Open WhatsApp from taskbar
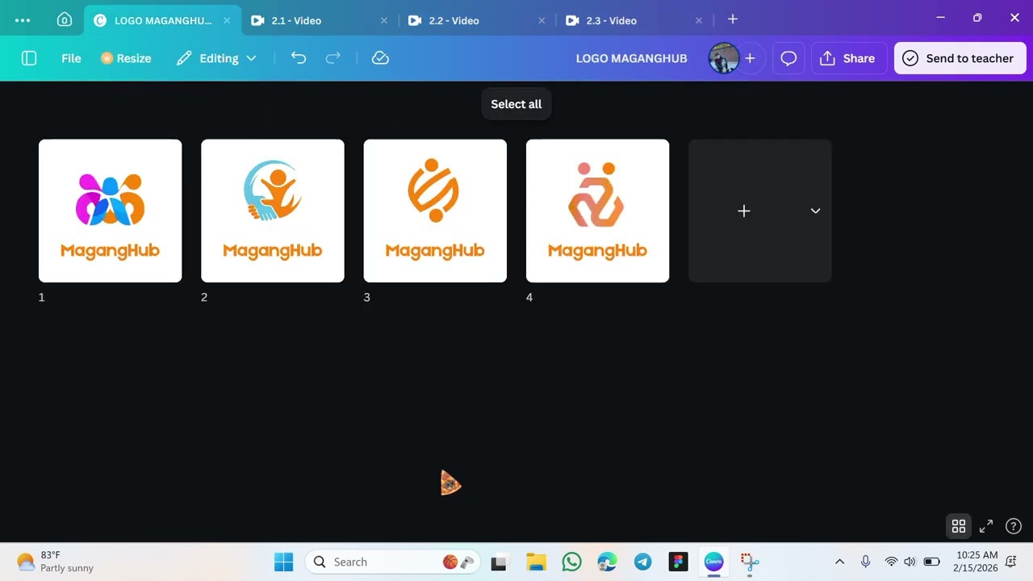 click(x=571, y=562)
